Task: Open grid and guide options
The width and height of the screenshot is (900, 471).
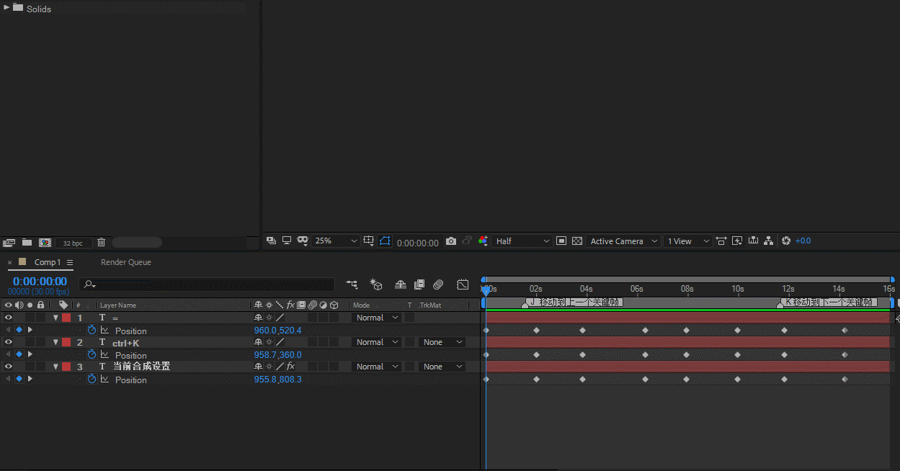Action: click(369, 241)
